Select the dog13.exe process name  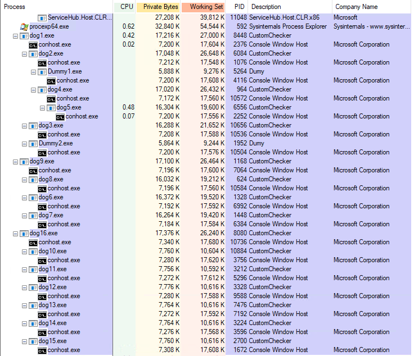[x=52, y=305]
